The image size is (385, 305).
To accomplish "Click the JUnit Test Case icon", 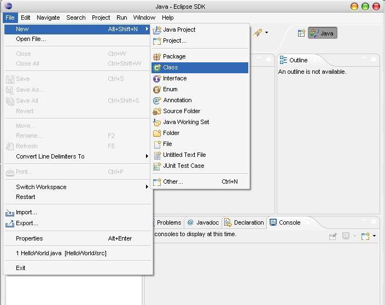I will click(157, 166).
